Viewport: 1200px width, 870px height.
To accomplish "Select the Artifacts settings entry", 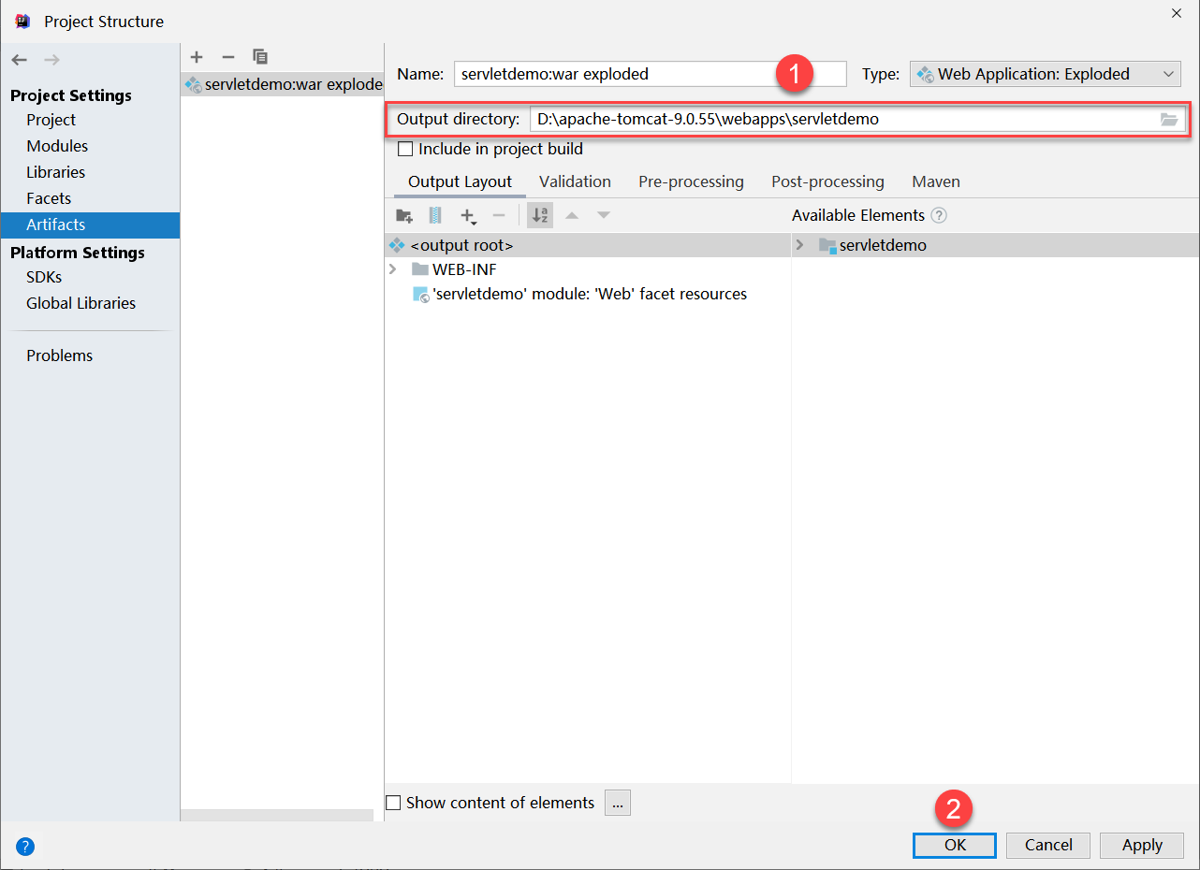I will click(90, 225).
